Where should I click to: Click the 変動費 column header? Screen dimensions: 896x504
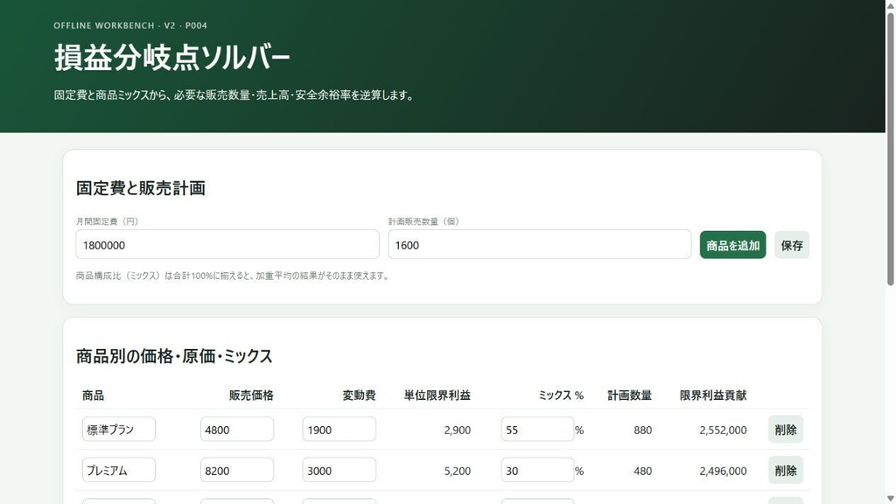359,395
